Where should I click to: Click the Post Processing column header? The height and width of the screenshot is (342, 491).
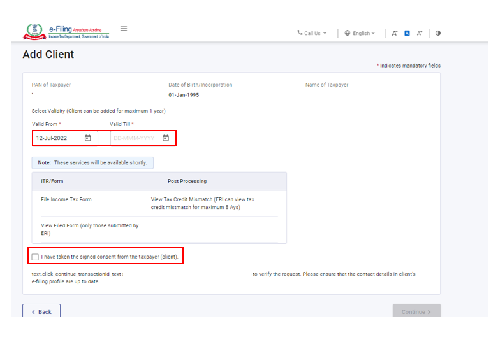[x=187, y=182]
